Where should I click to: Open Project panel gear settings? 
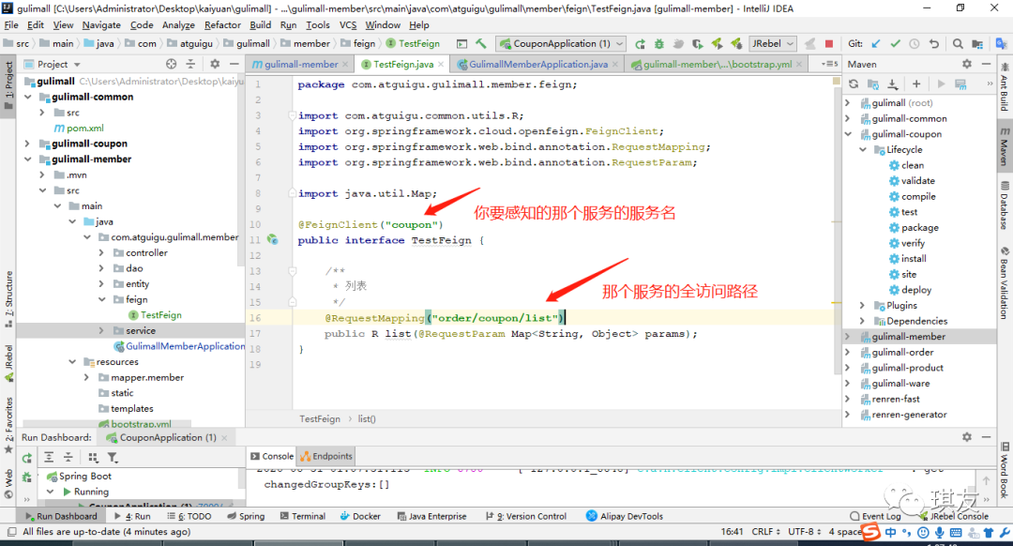pos(215,64)
